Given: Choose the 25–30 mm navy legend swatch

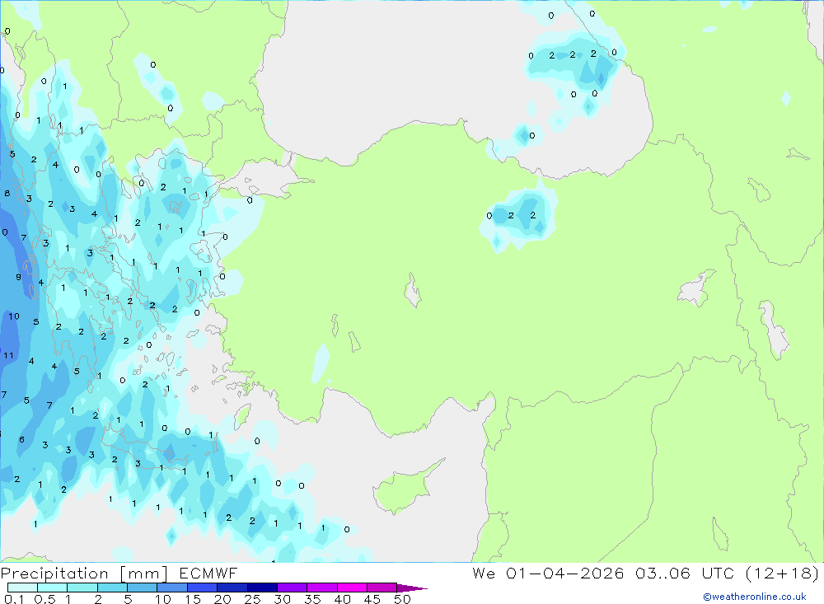Looking at the screenshot, I should (262, 588).
